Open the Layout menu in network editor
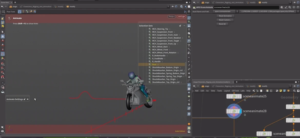300x138 pixels. click(227, 91)
